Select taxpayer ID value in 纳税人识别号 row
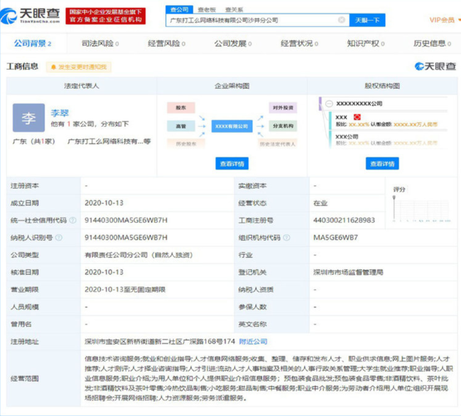Screen dimensions: 461x416 point(126,238)
